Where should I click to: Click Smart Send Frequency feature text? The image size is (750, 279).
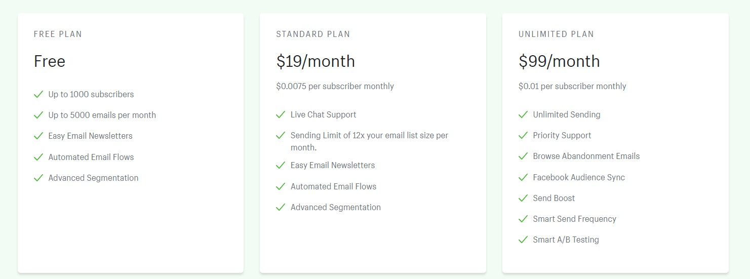pyautogui.click(x=574, y=219)
